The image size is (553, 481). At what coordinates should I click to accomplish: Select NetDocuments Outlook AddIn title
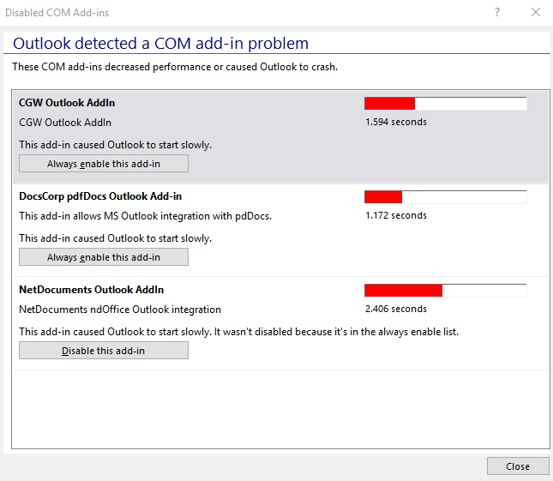pyautogui.click(x=92, y=290)
